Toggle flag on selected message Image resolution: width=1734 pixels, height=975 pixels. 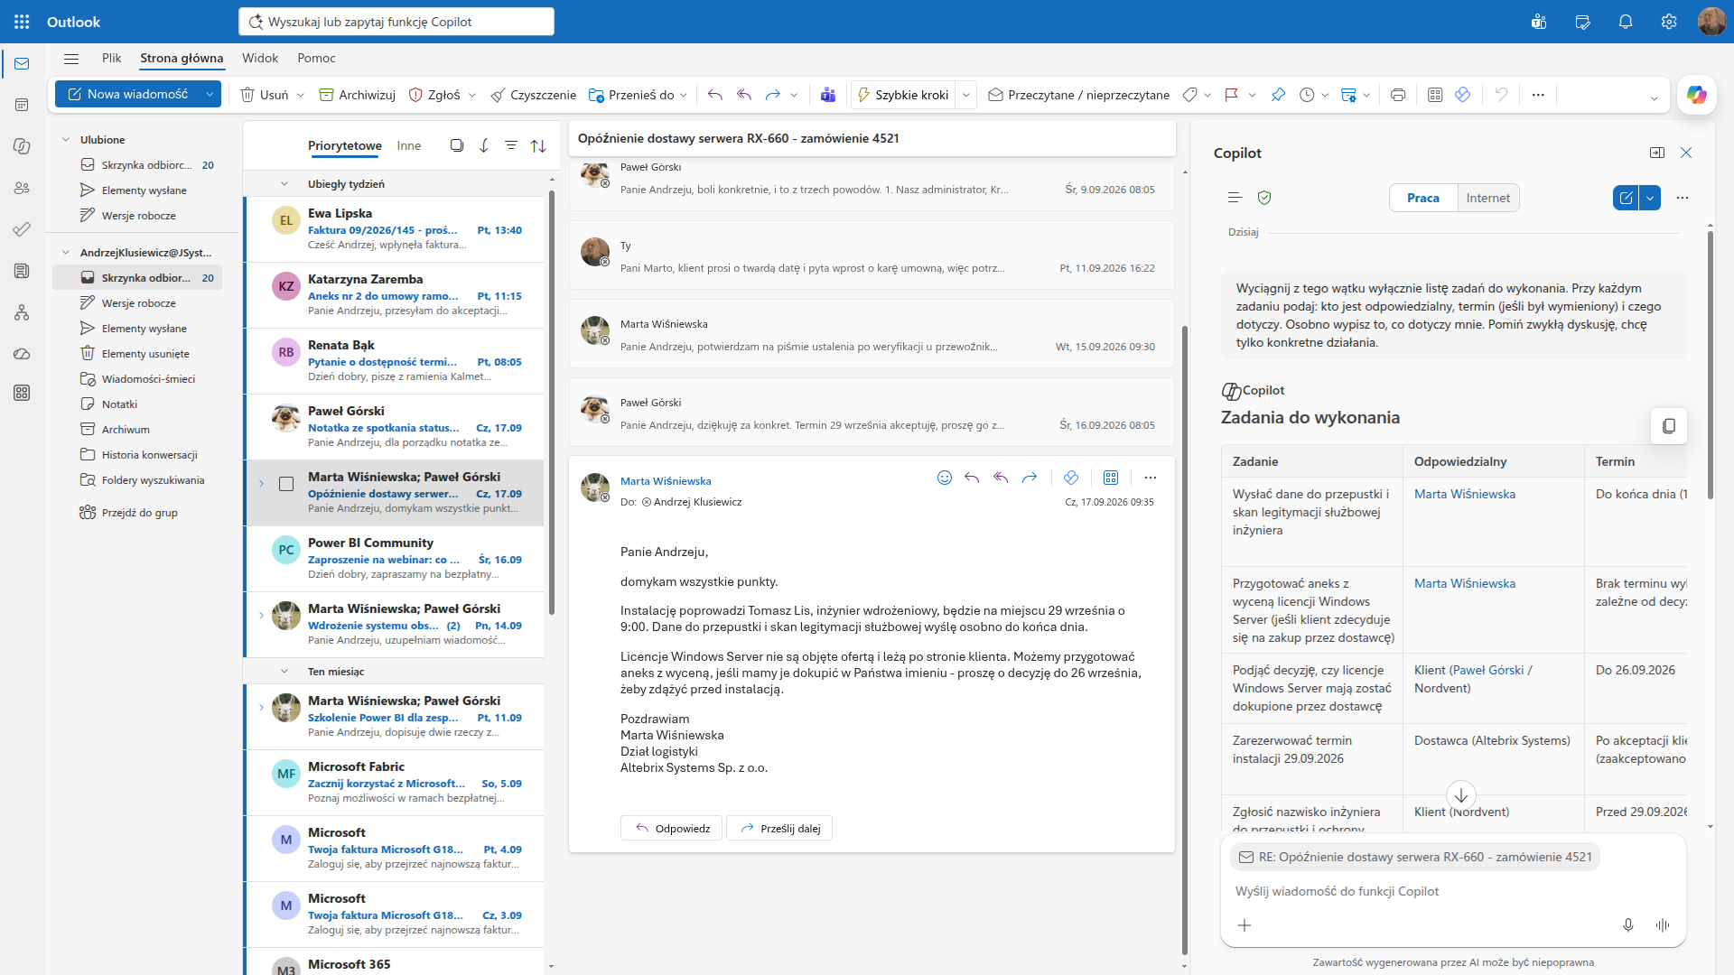tap(1231, 95)
